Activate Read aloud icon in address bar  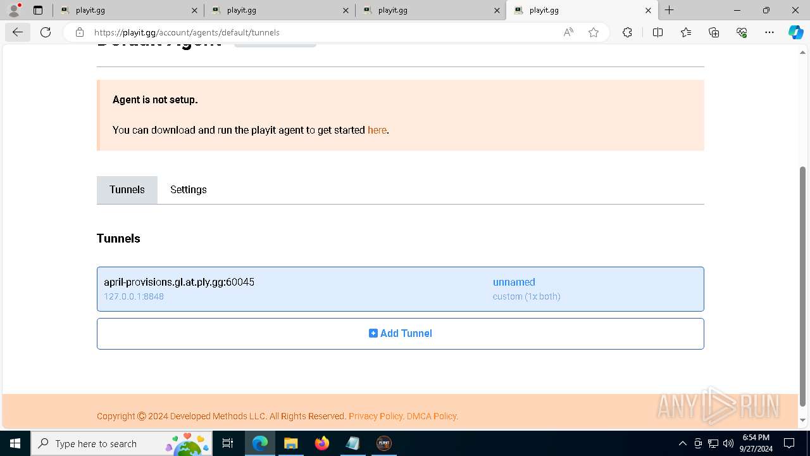point(568,32)
